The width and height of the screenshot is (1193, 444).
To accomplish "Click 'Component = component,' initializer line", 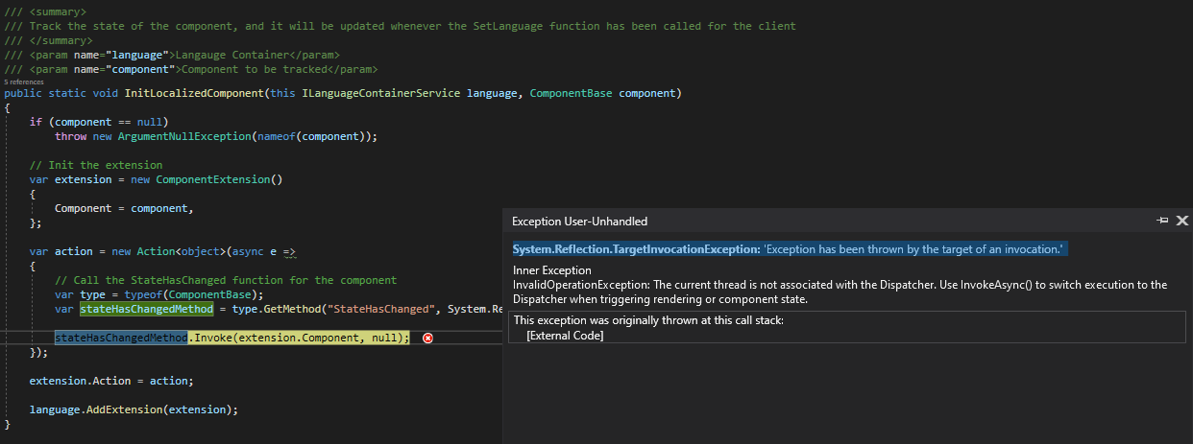I will pos(124,208).
